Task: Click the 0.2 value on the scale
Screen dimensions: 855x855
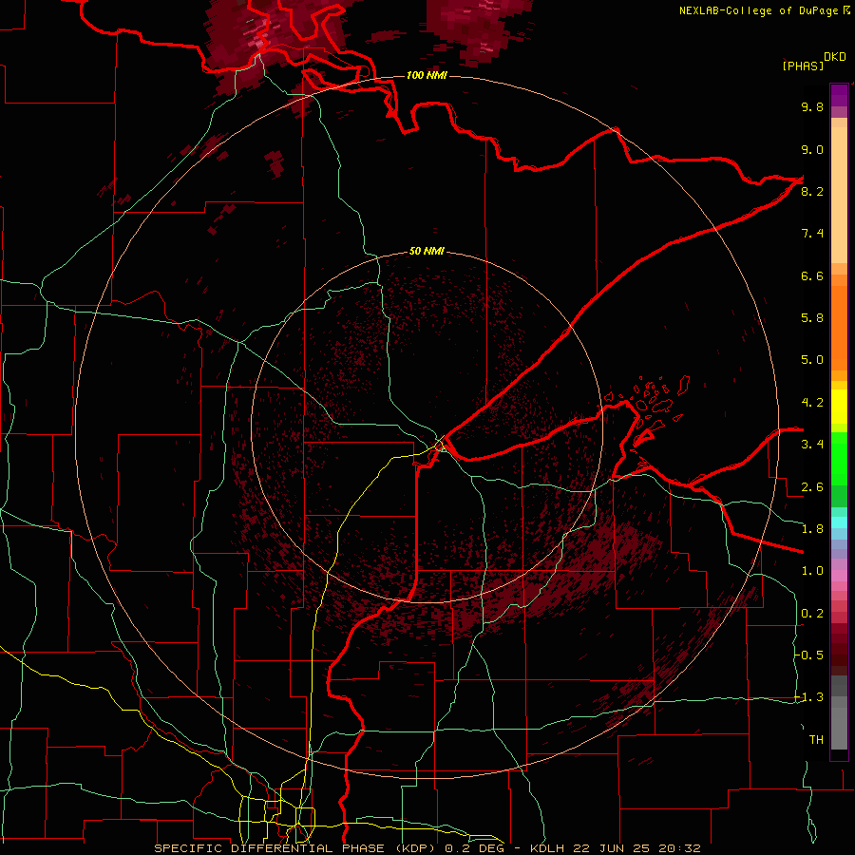Action: pos(812,614)
